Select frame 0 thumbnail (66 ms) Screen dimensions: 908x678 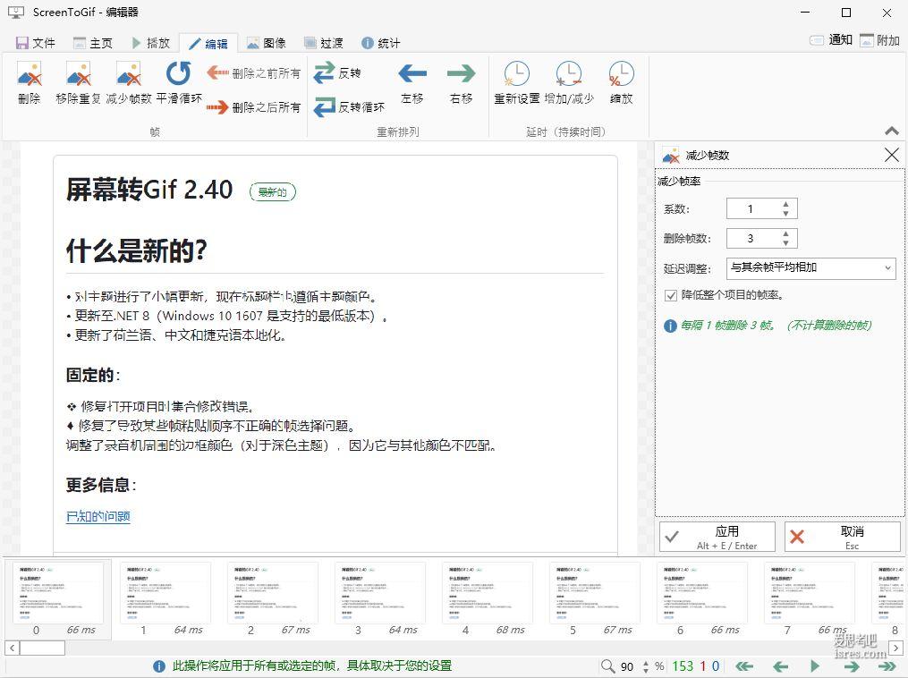pos(58,598)
